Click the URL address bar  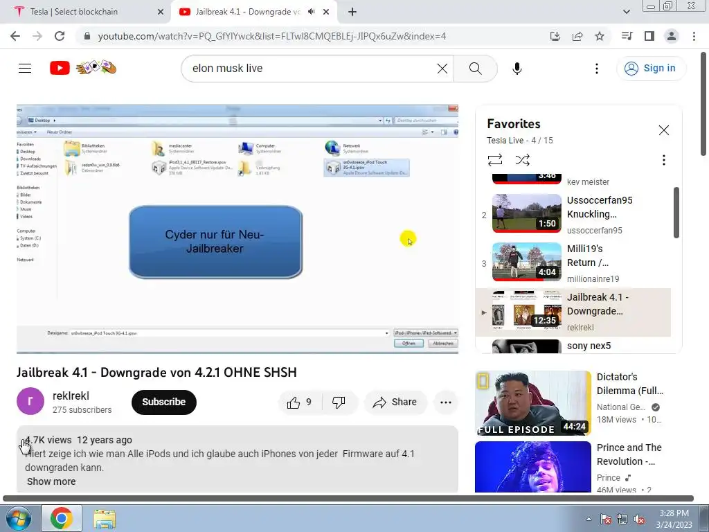[271, 36]
